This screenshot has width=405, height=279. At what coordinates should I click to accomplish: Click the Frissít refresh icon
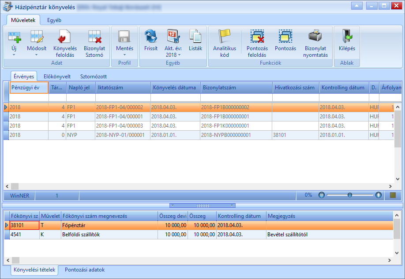click(150, 37)
